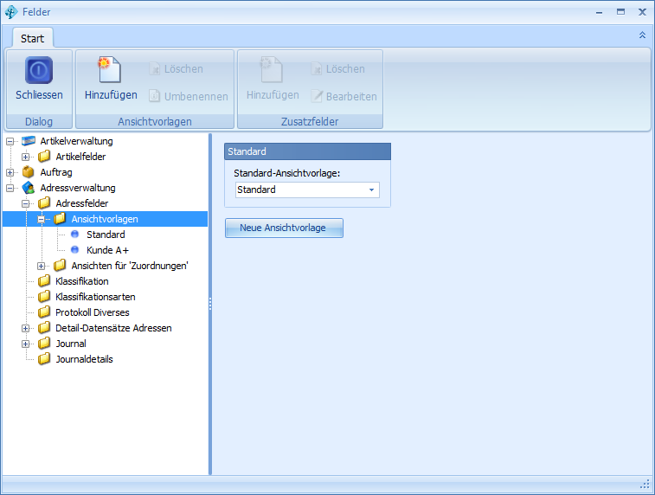Select Protokoll Diverses in the tree
The image size is (655, 495).
click(x=93, y=312)
